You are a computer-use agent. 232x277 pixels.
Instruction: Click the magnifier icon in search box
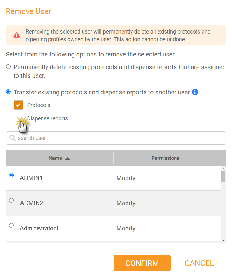[12, 138]
